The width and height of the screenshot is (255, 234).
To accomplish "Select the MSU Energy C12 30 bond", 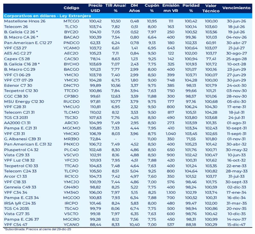I will [x=24, y=101].
